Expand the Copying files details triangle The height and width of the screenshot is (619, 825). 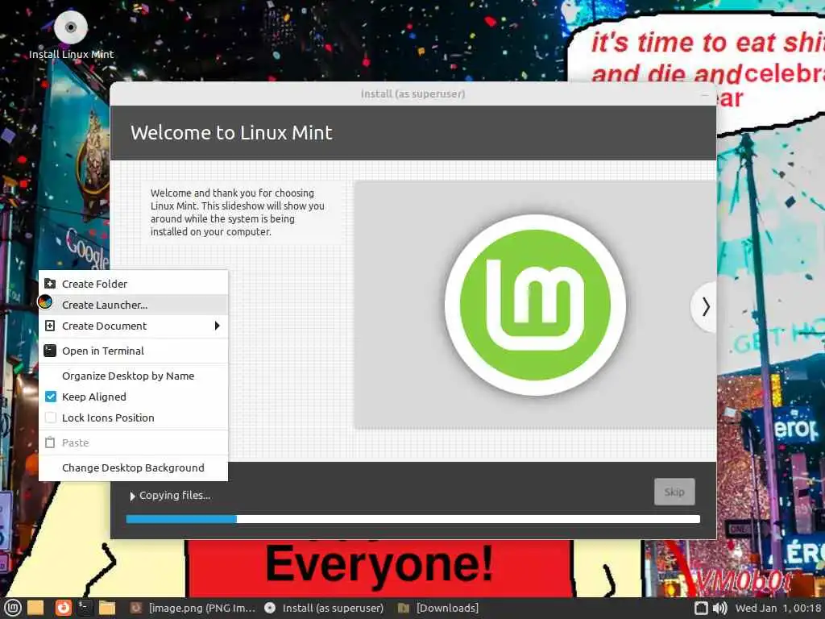point(133,496)
